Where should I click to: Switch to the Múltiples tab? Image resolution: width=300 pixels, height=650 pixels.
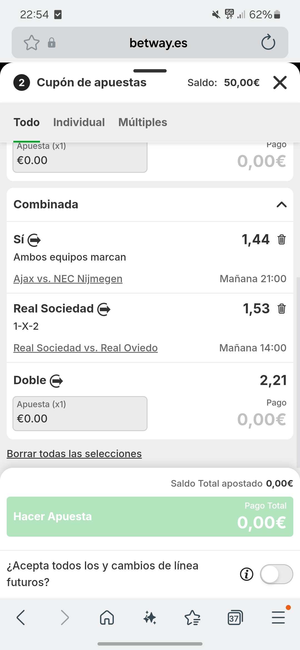tap(143, 122)
